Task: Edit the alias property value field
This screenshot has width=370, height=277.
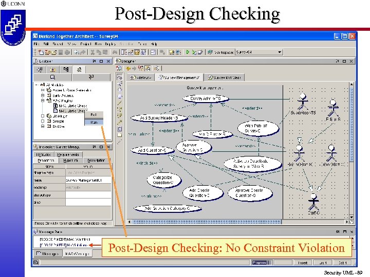Action: [x=88, y=202]
